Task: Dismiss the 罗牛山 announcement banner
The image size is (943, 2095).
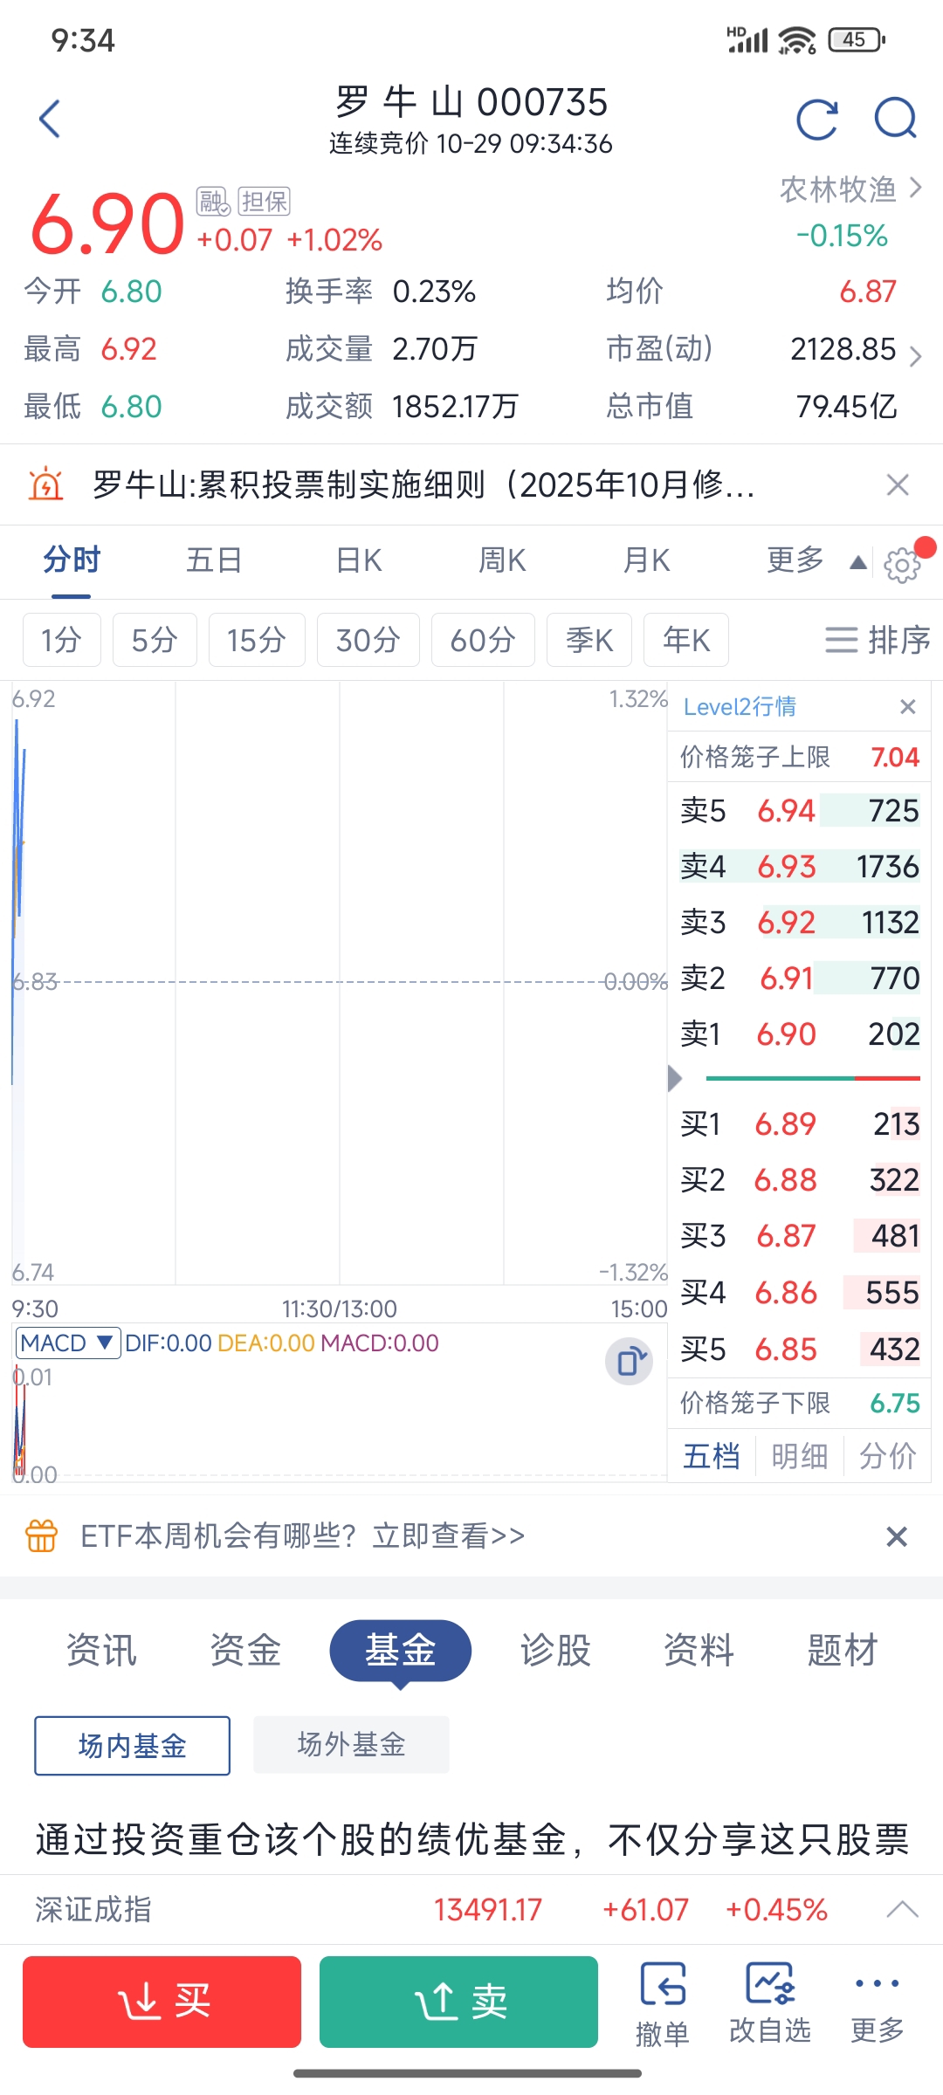Action: tap(898, 484)
